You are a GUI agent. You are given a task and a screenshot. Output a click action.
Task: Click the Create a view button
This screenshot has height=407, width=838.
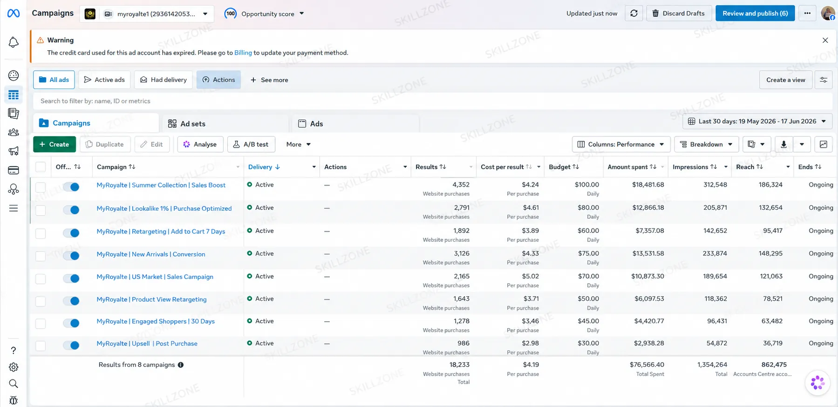click(786, 80)
